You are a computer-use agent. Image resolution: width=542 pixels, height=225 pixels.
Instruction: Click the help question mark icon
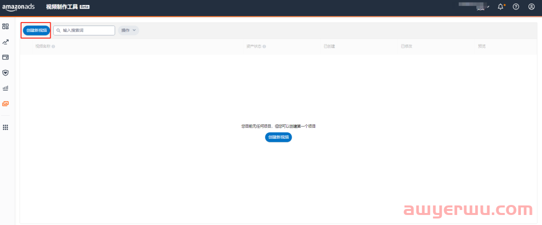(x=516, y=7)
